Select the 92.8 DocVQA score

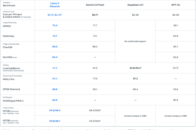[x=176, y=57]
